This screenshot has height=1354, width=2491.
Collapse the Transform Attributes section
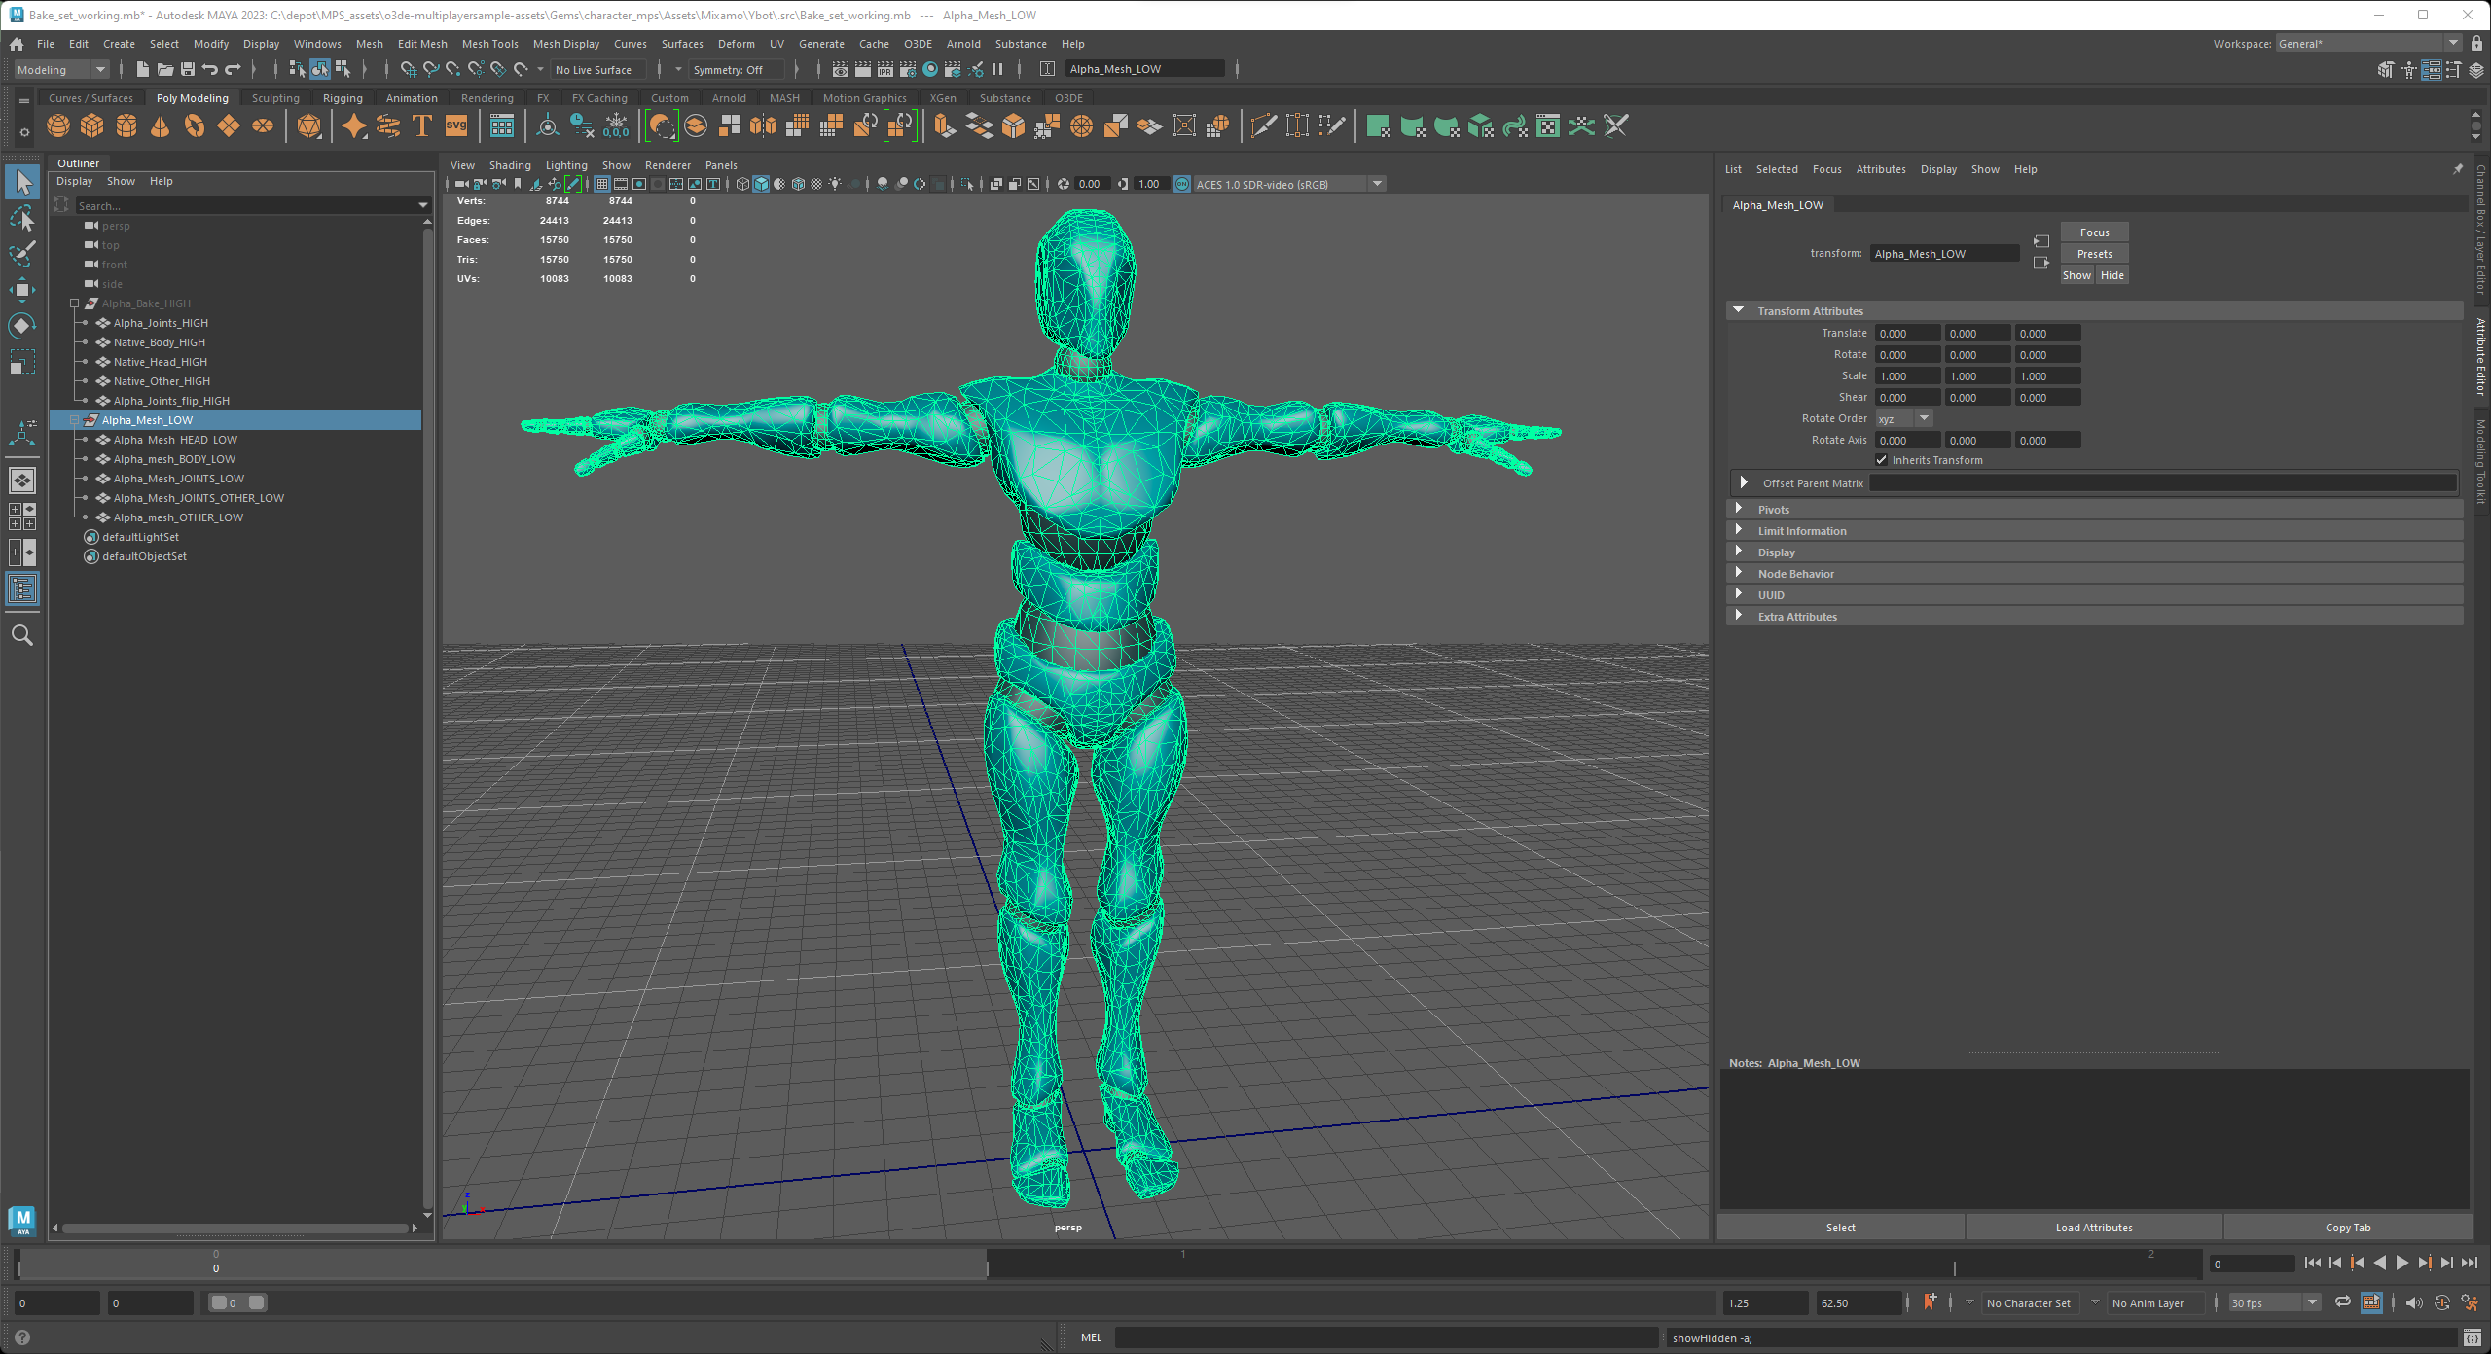click(x=1739, y=310)
